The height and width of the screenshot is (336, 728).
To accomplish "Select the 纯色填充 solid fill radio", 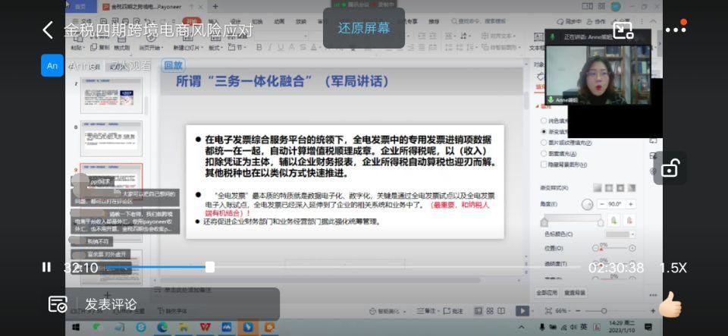I will (544, 121).
